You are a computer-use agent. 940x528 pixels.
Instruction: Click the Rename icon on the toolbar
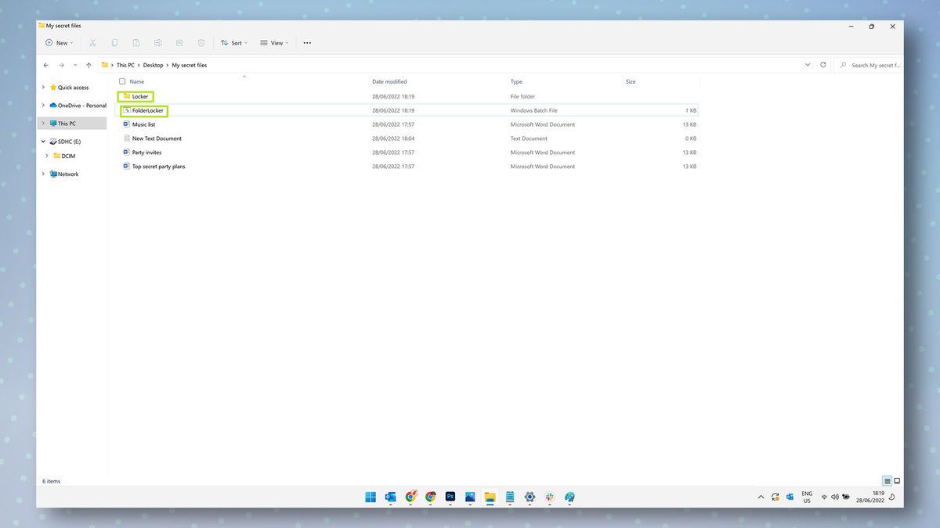point(157,42)
